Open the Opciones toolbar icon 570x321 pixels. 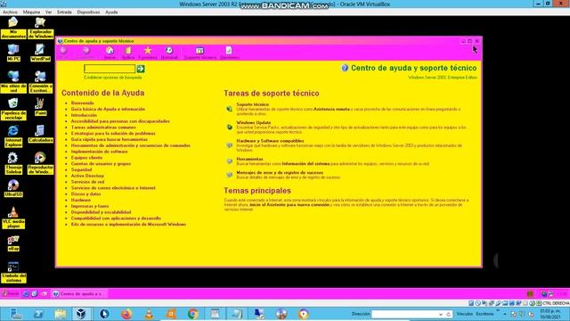click(x=229, y=53)
